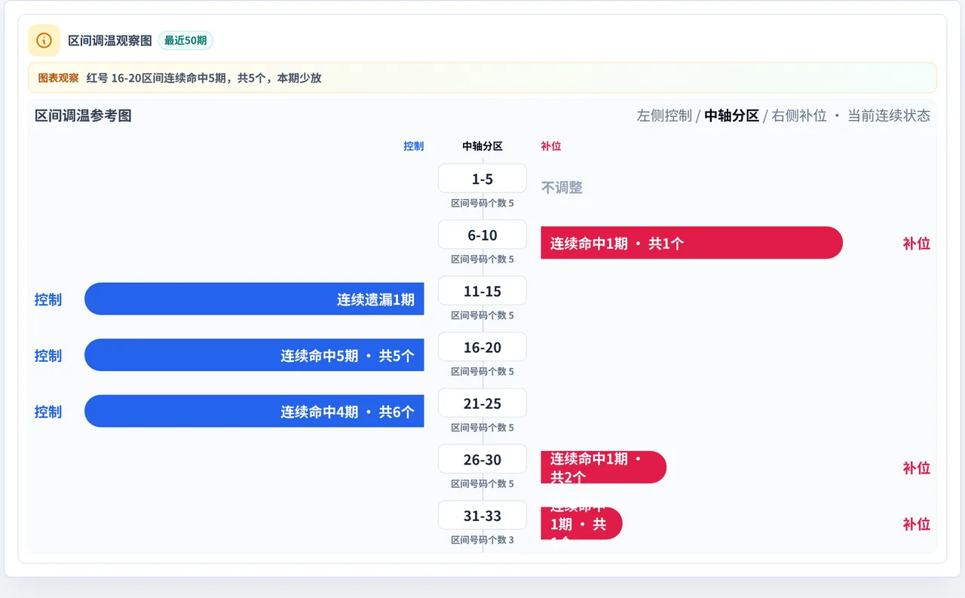This screenshot has height=598, width=965.
Task: Click the red bar 连续命中1期 · 共2个
Action: 603,468
